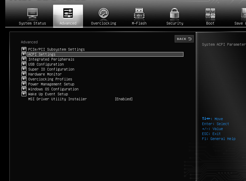Click the Save & Exit floppy icon

point(243,13)
